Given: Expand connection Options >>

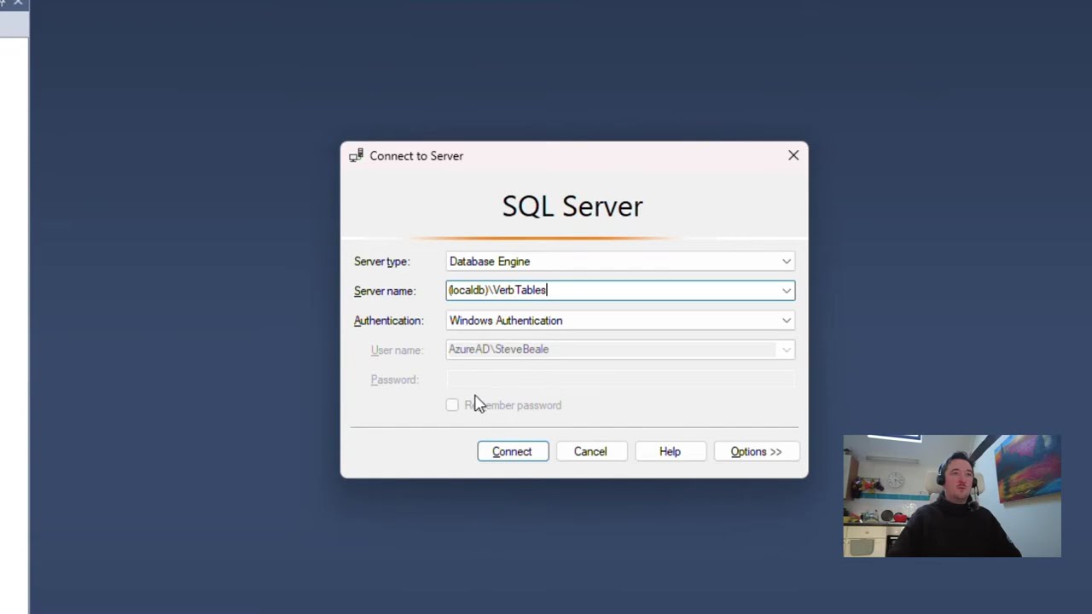Looking at the screenshot, I should point(756,451).
